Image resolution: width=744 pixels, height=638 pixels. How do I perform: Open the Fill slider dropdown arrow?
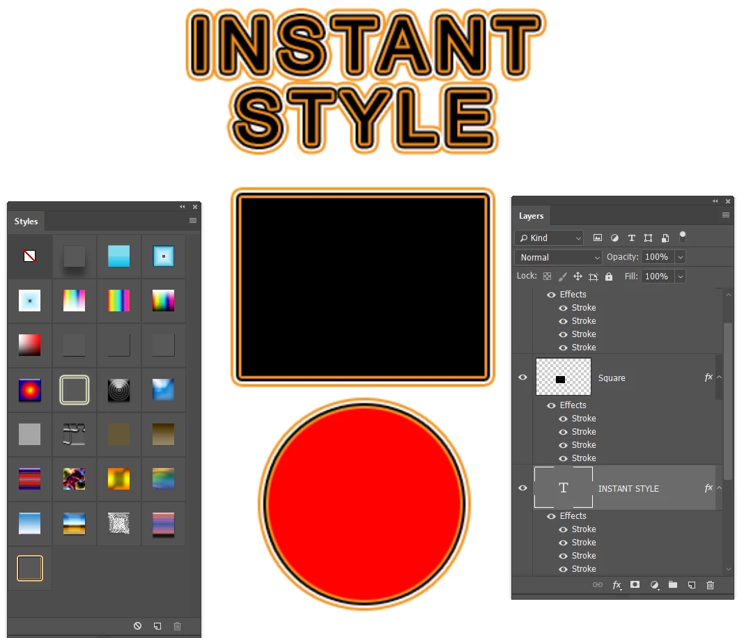tap(681, 277)
